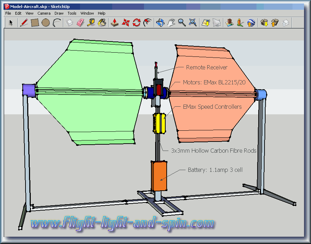Click the Zoom Extents icon
The height and width of the screenshot is (244, 311).
193,23
